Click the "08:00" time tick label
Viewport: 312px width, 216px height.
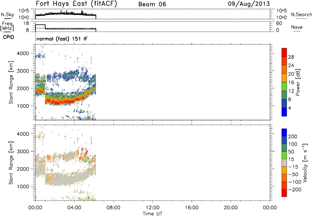tap(113, 208)
